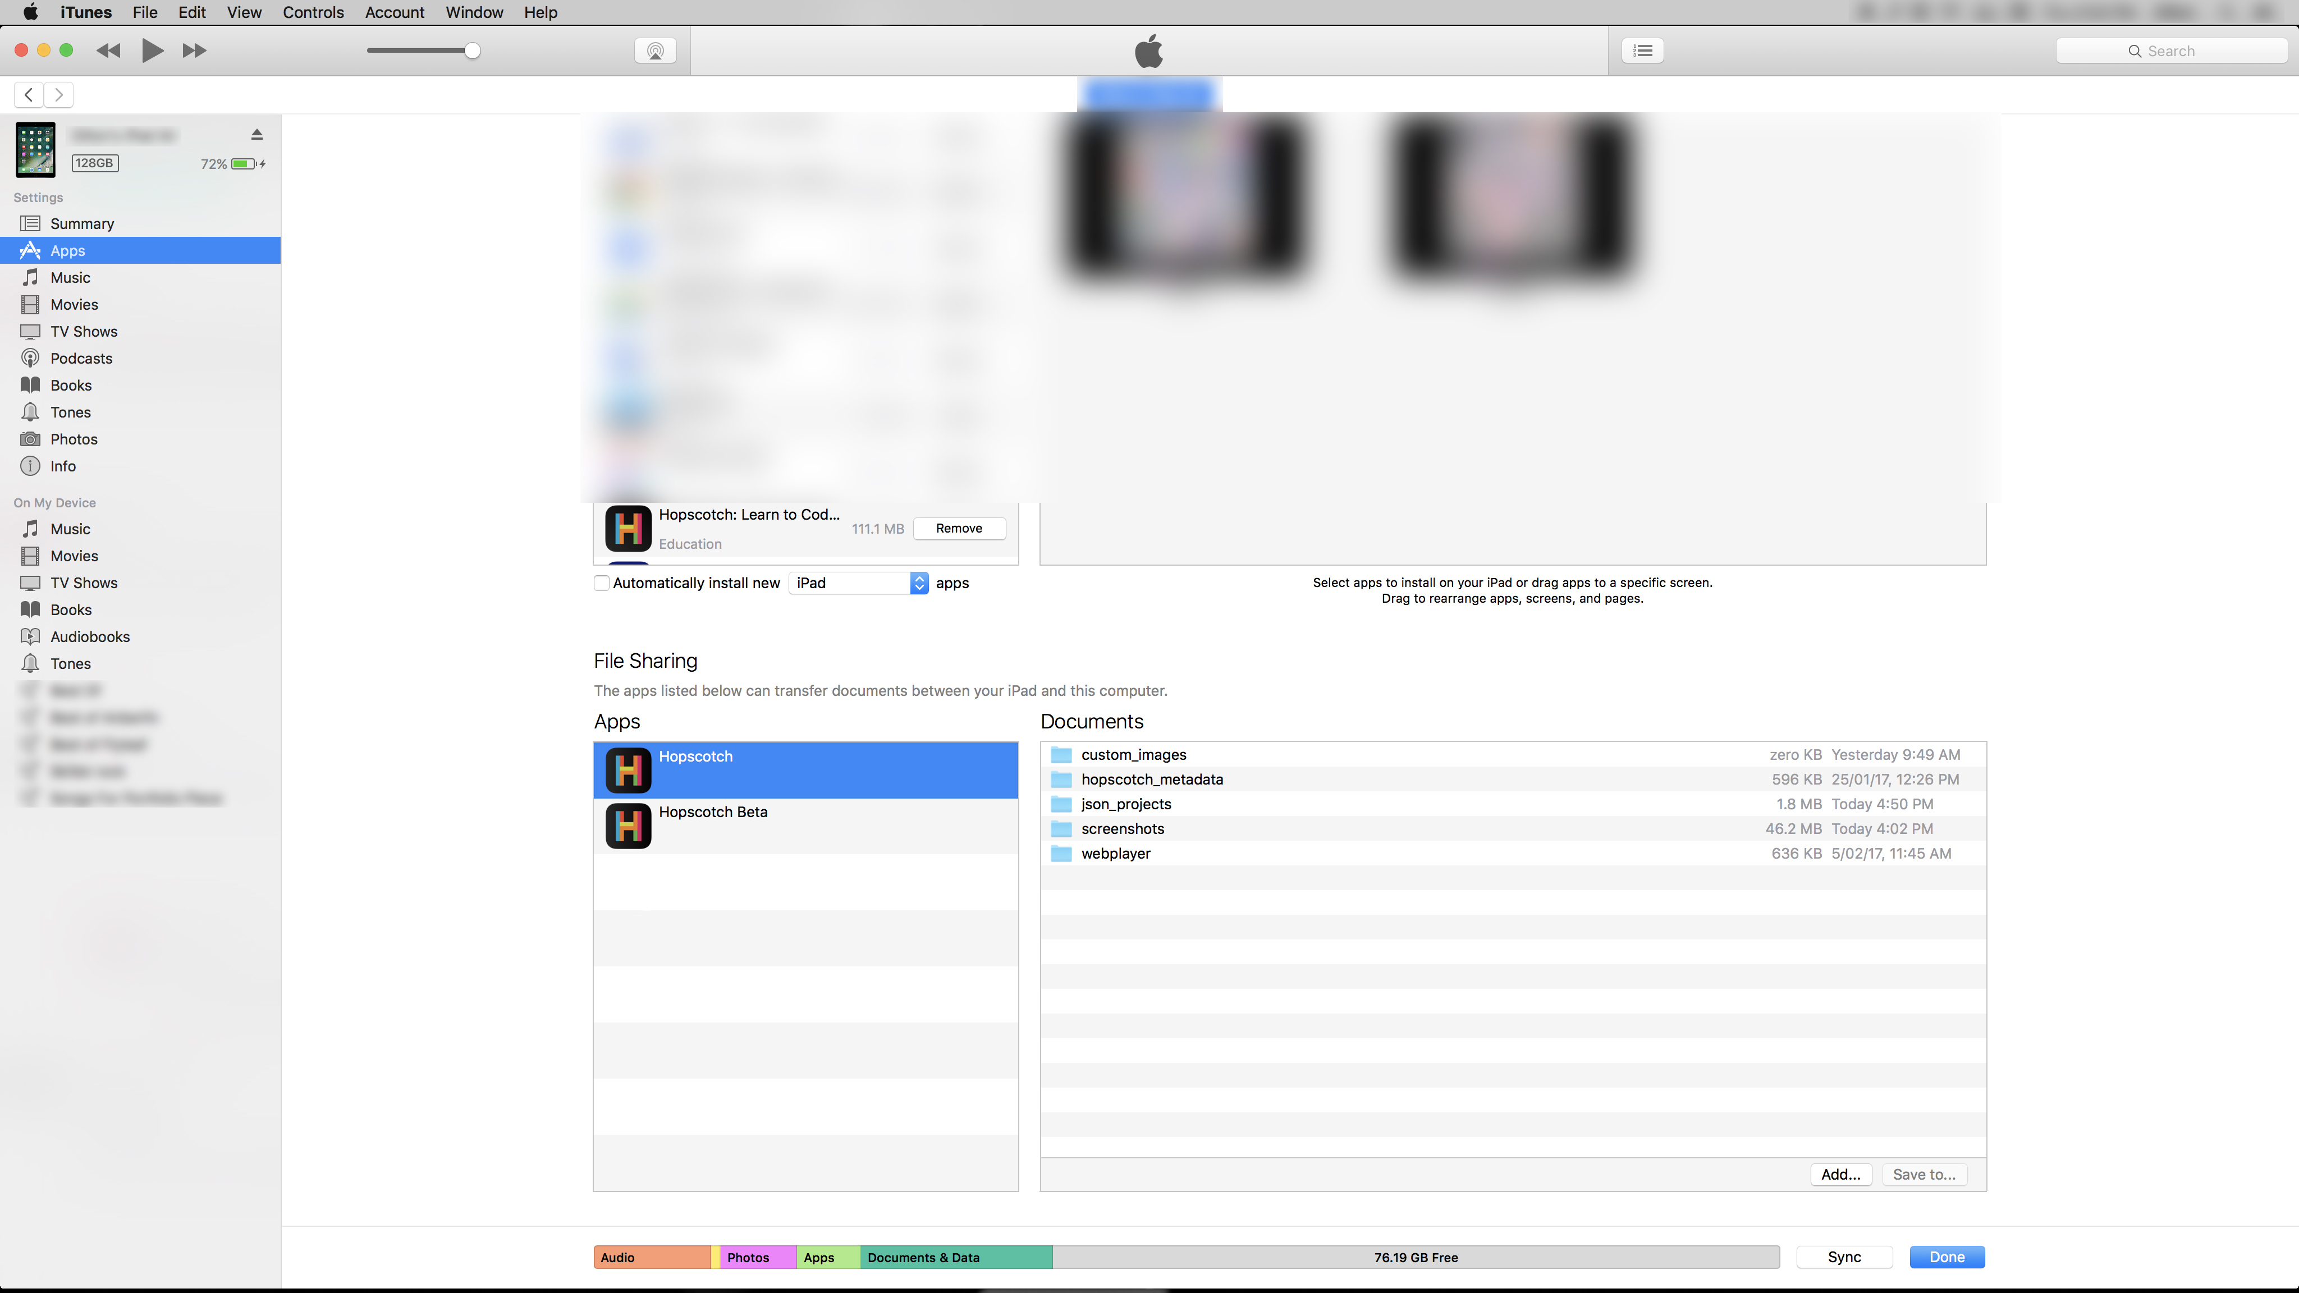Select the json_projects folder
The height and width of the screenshot is (1293, 2299).
click(x=1126, y=804)
